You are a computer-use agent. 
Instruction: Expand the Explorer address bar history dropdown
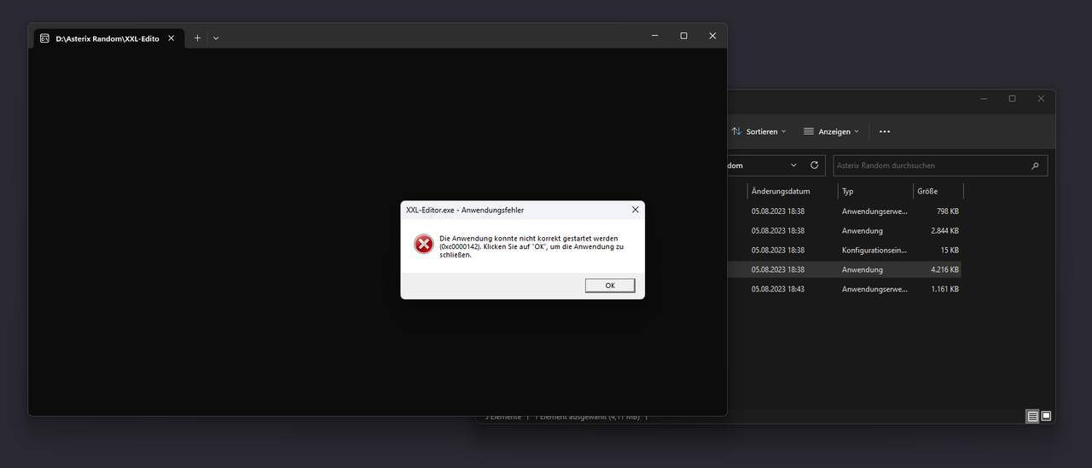793,165
